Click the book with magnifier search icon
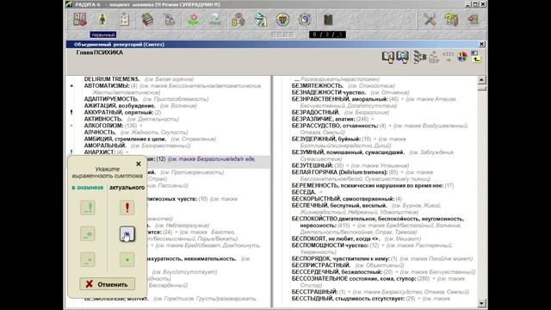The width and height of the screenshot is (551, 310). click(x=403, y=57)
